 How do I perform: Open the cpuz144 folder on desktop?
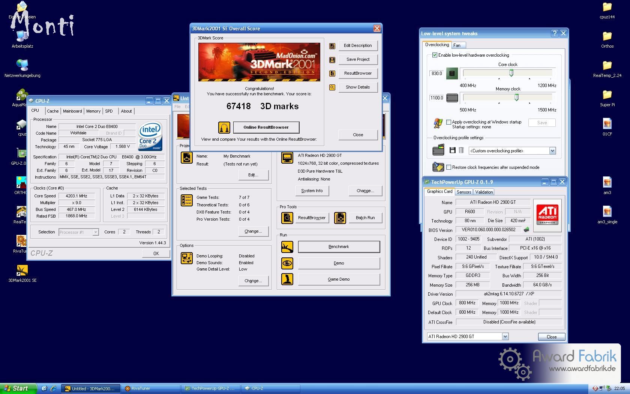(607, 11)
